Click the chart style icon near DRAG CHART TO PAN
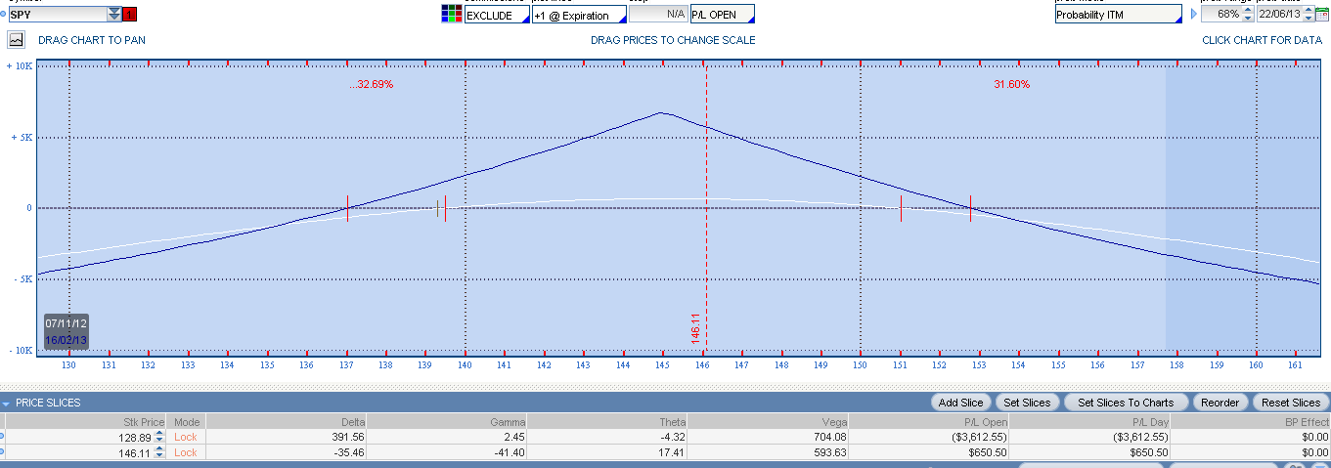This screenshot has height=468, width=1331. coord(16,40)
